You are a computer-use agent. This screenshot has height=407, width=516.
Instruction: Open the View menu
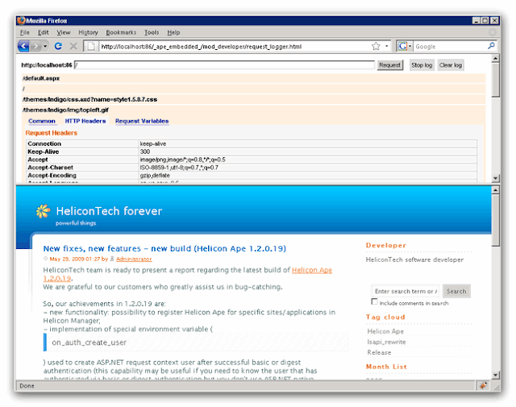tap(64, 32)
